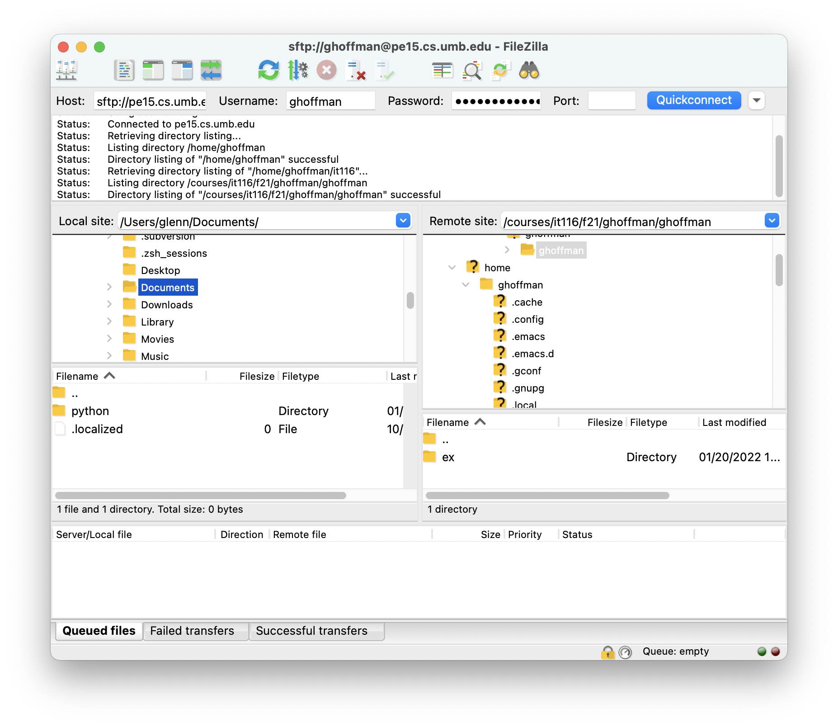Select the python directory in local list
The width and height of the screenshot is (838, 727).
(90, 411)
